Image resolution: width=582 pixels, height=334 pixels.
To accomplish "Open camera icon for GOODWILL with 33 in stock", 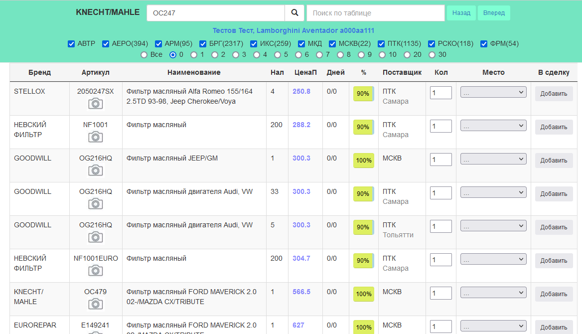I will (96, 204).
